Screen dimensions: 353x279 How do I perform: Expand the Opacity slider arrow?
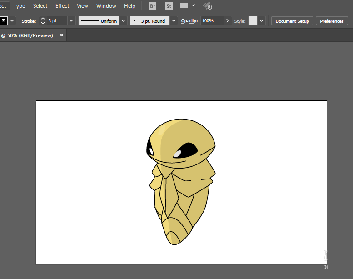tap(227, 21)
